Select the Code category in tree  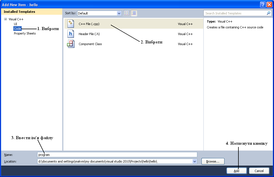click(x=18, y=29)
